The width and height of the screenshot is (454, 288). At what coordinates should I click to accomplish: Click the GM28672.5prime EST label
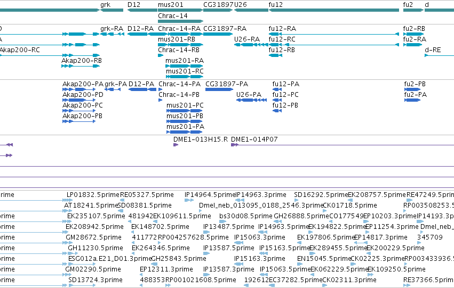93,238
